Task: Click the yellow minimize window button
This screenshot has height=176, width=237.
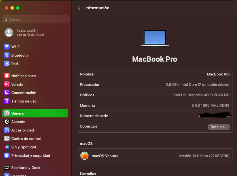Action: tap(12, 8)
